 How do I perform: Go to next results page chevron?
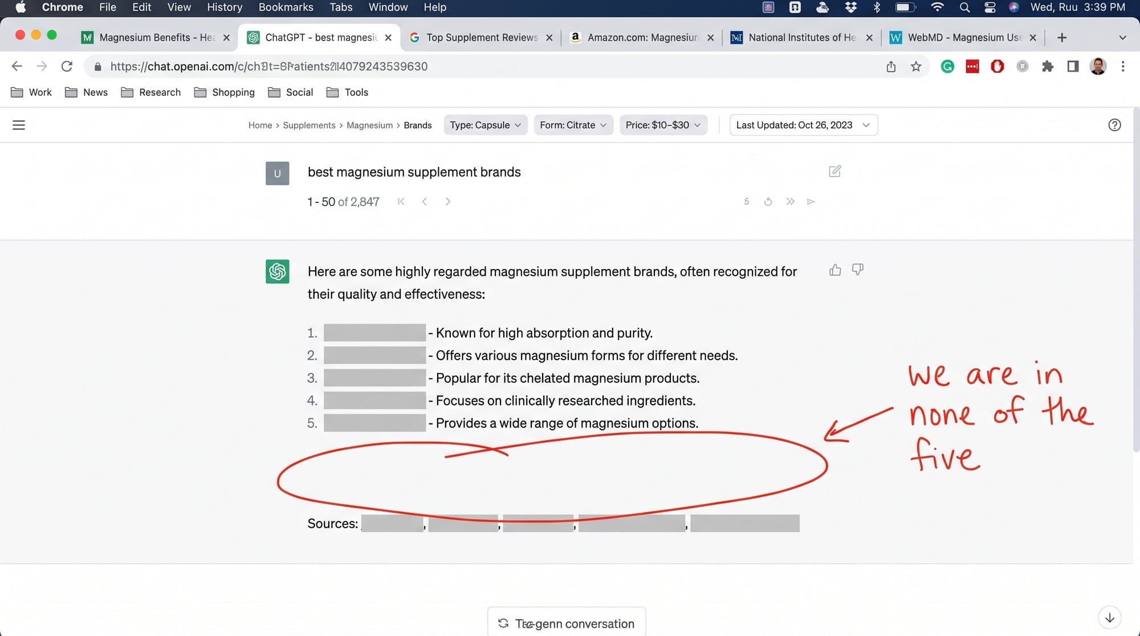point(447,201)
